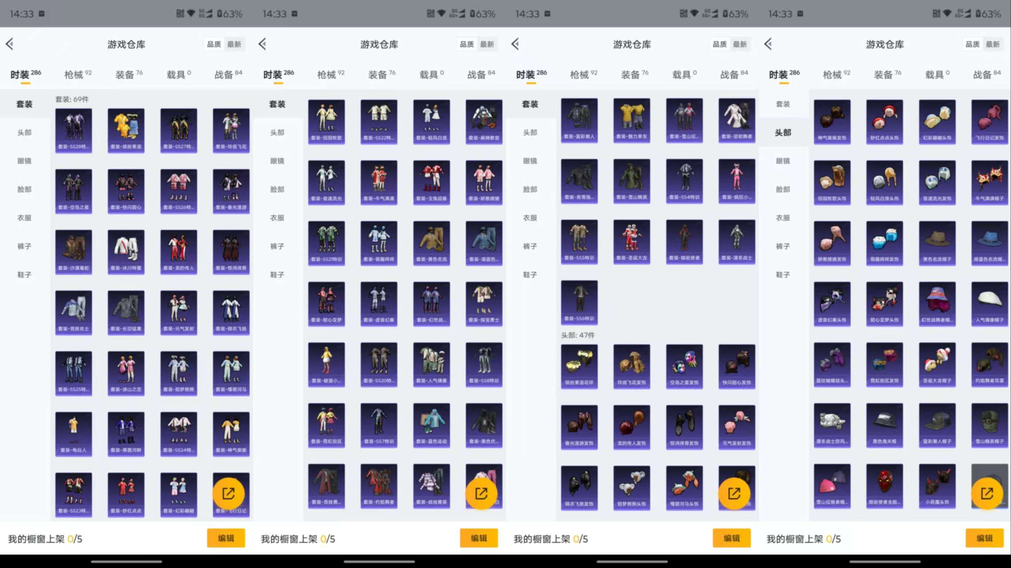
Task: Select 鞋子 category in second screen sidebar
Action: [x=277, y=274]
